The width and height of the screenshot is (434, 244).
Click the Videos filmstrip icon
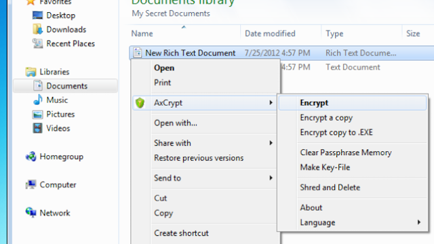[x=37, y=128]
